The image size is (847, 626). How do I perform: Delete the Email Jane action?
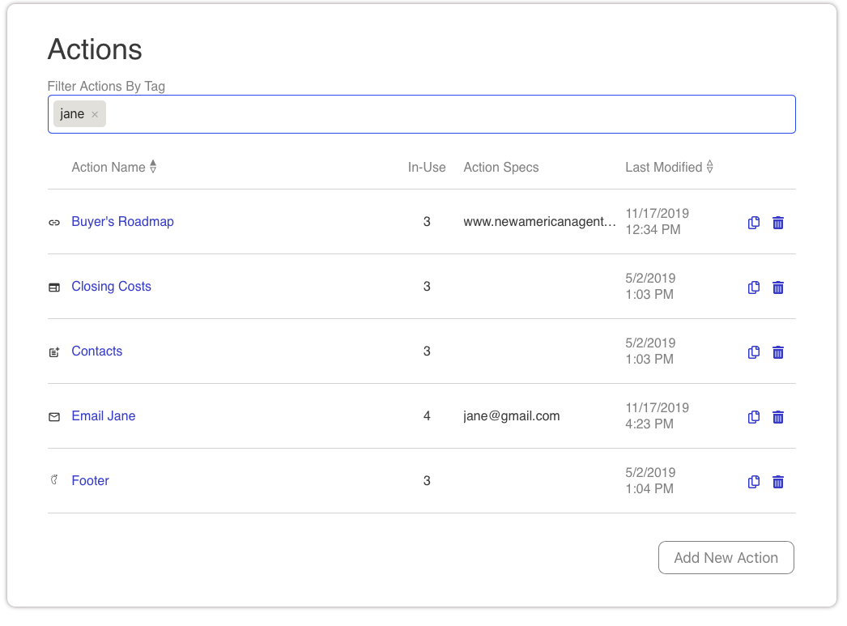(778, 417)
